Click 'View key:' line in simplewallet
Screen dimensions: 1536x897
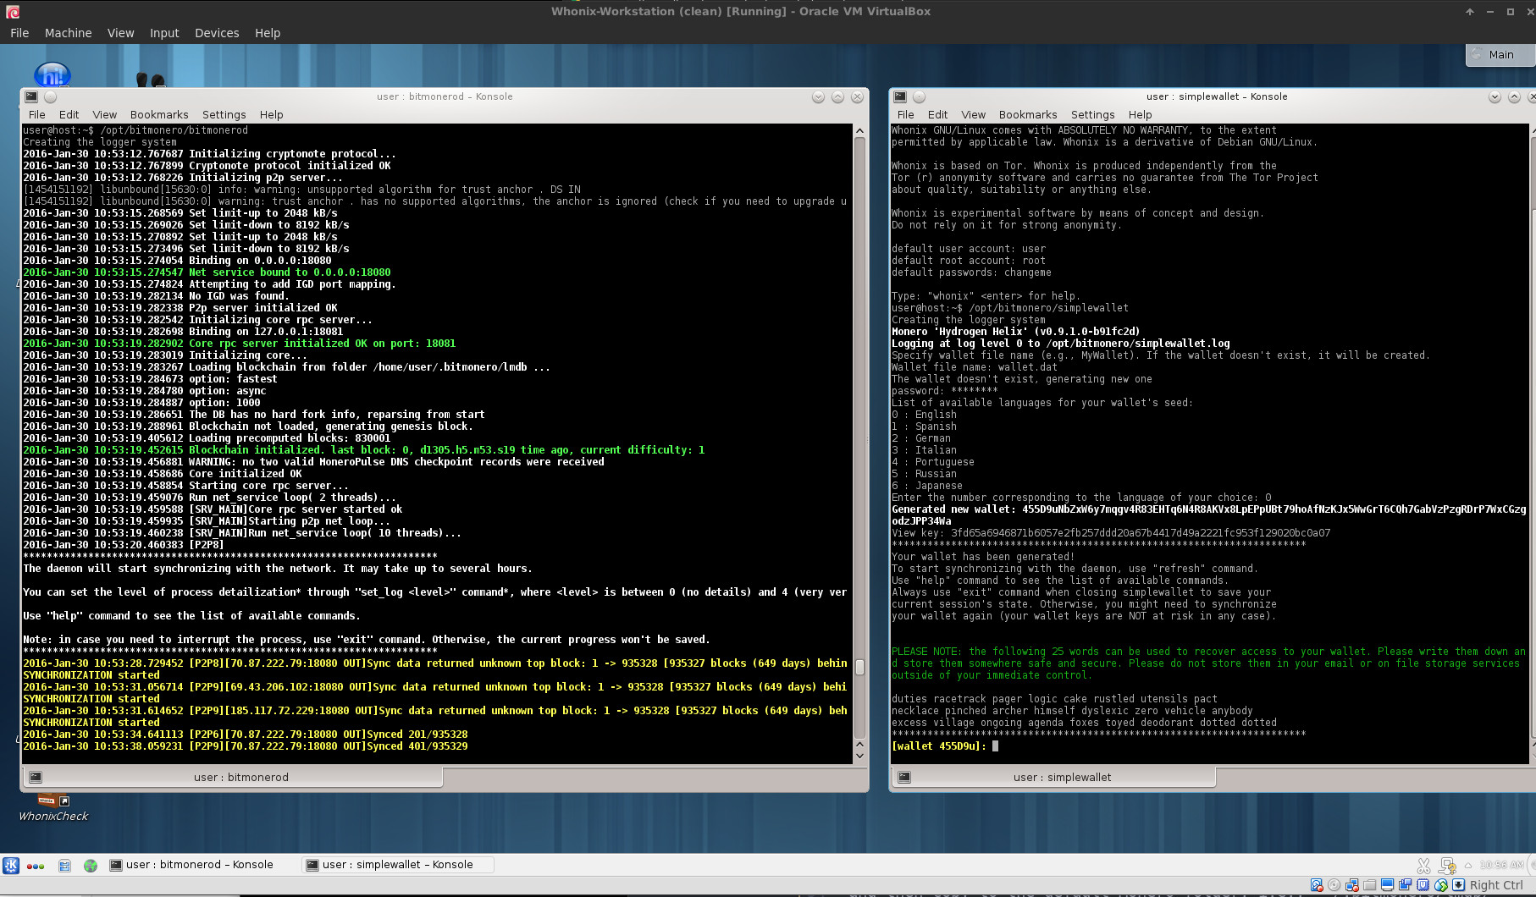[x=1111, y=533]
